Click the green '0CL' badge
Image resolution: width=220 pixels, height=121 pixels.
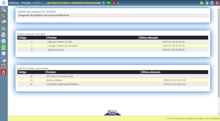tap(109, 3)
